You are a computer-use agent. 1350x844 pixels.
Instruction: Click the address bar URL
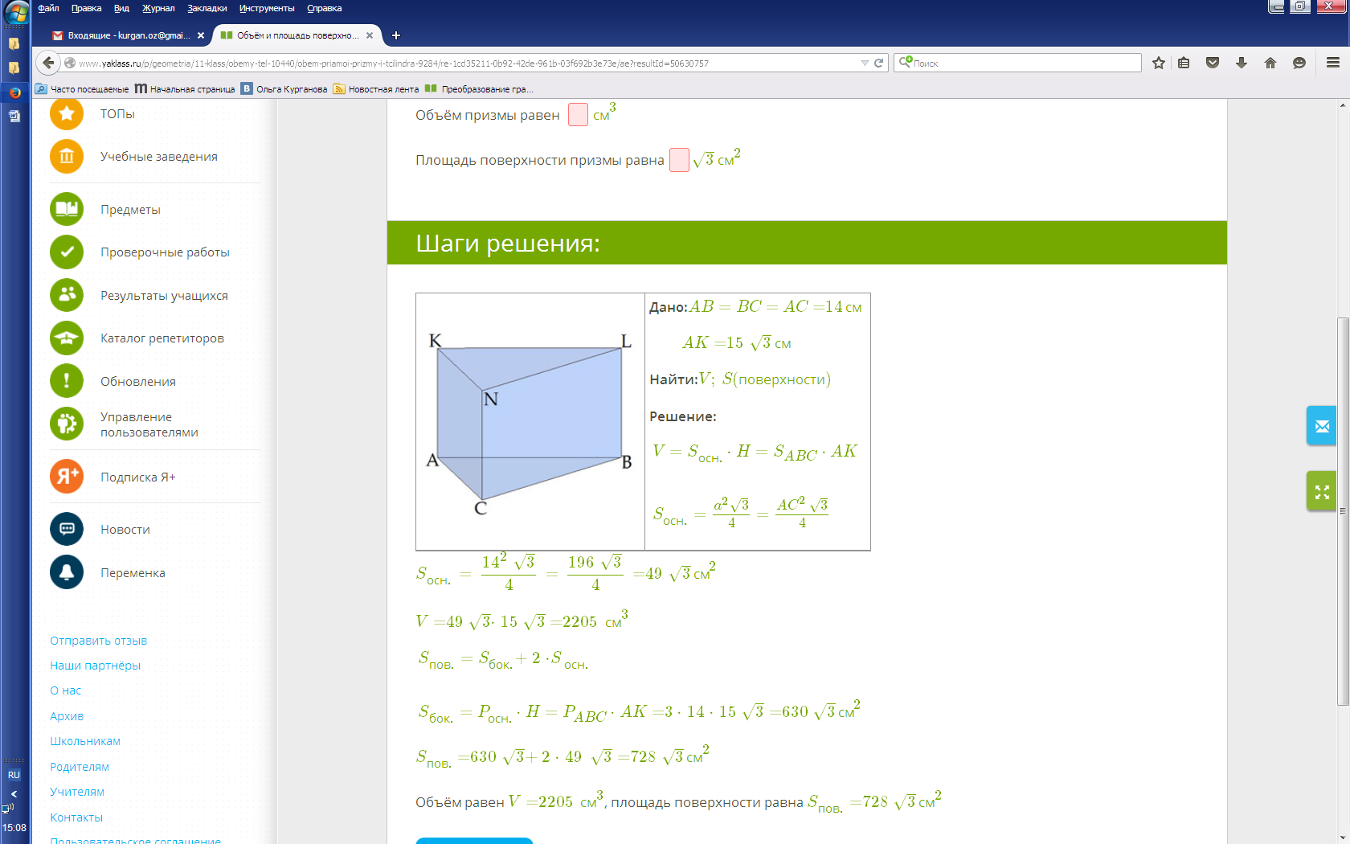[466, 63]
